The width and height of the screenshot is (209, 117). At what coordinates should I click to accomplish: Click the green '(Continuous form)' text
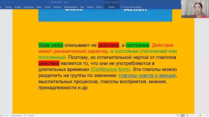point(110,69)
